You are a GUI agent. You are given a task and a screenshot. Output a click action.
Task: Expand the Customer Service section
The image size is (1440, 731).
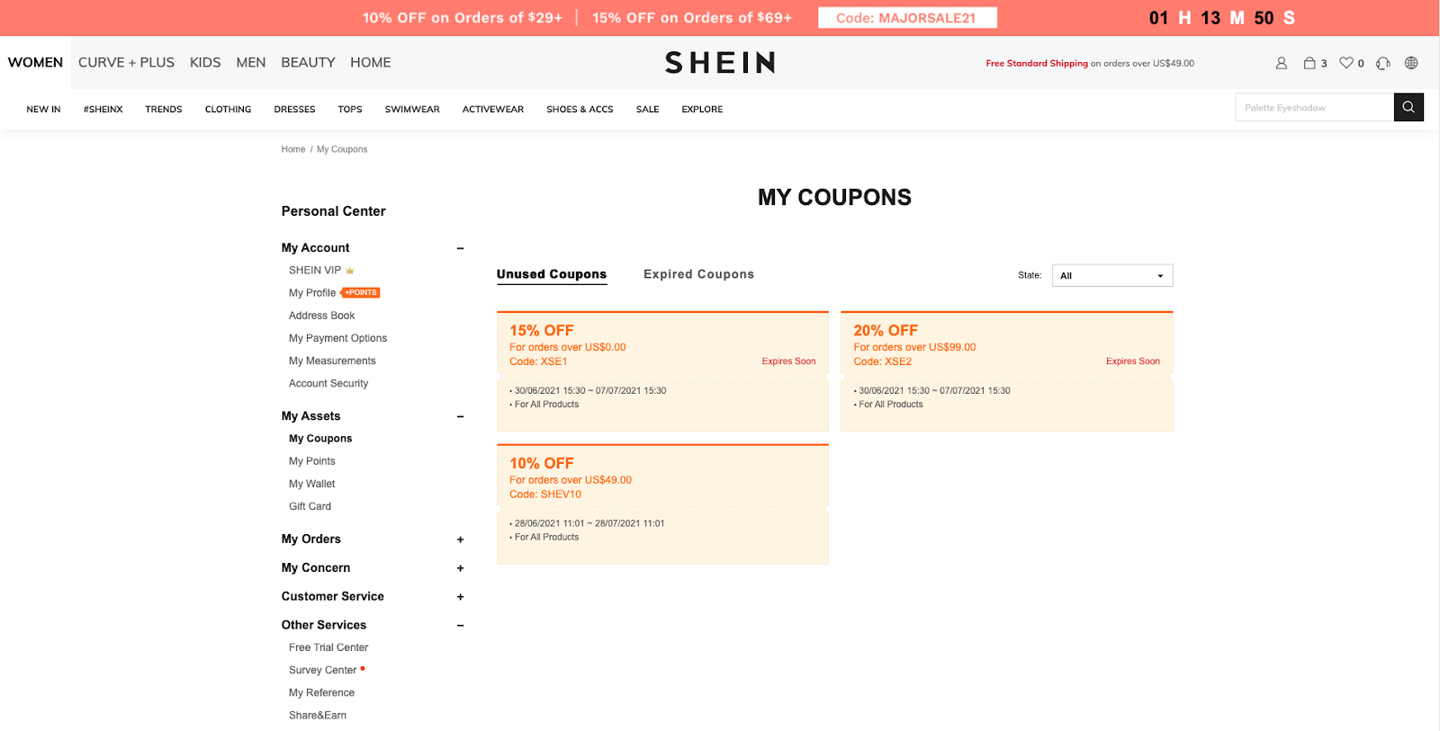pyautogui.click(x=460, y=596)
